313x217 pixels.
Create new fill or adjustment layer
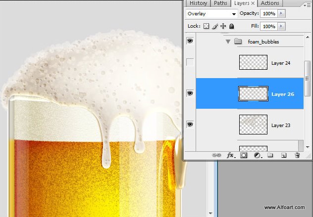click(257, 155)
